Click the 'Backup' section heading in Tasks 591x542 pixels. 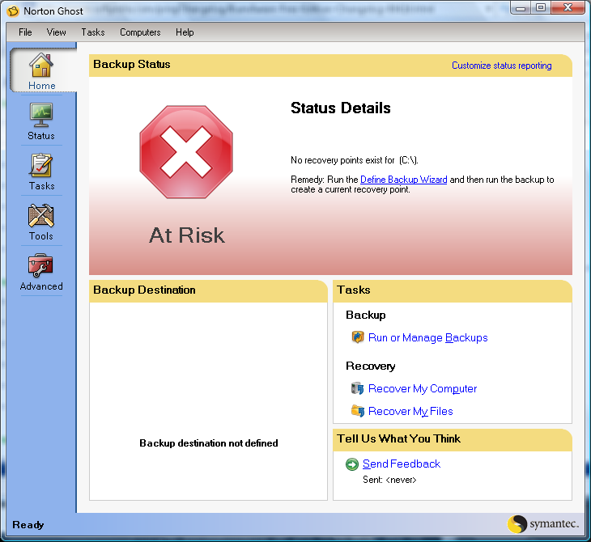pyautogui.click(x=366, y=315)
